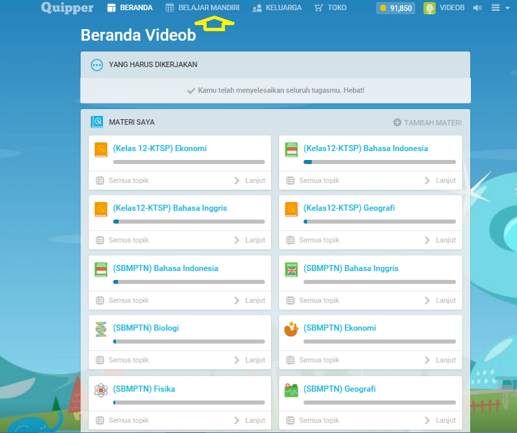Image resolution: width=517 pixels, height=433 pixels.
Task: Click Lanjut chevron for SBMPTN Biologi
Action: coord(236,360)
